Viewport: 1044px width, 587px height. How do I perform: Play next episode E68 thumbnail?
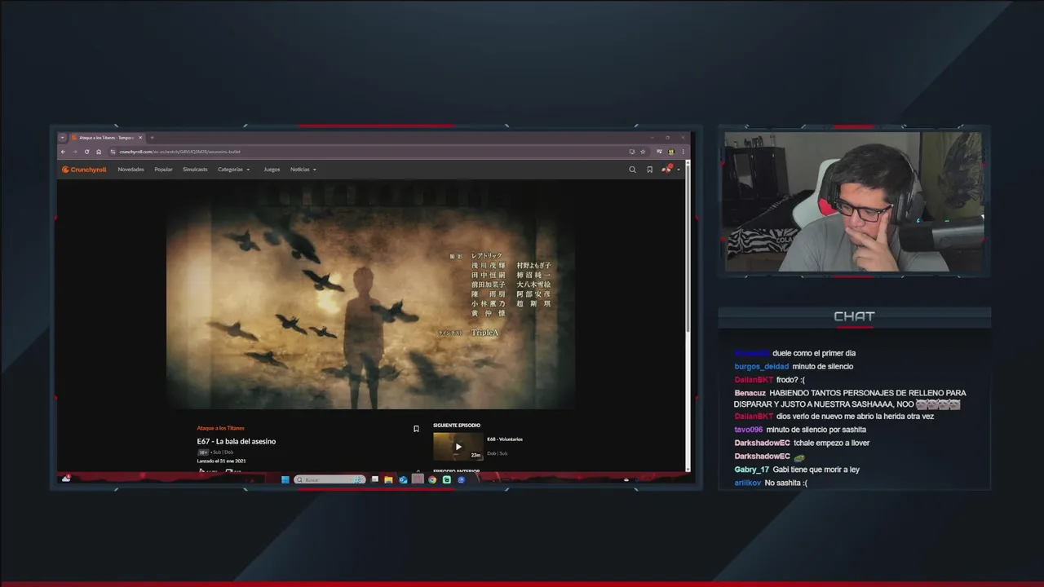[458, 447]
